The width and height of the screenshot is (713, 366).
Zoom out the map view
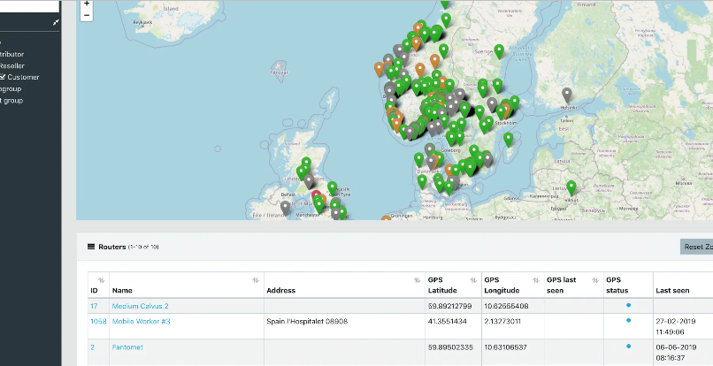(x=87, y=15)
